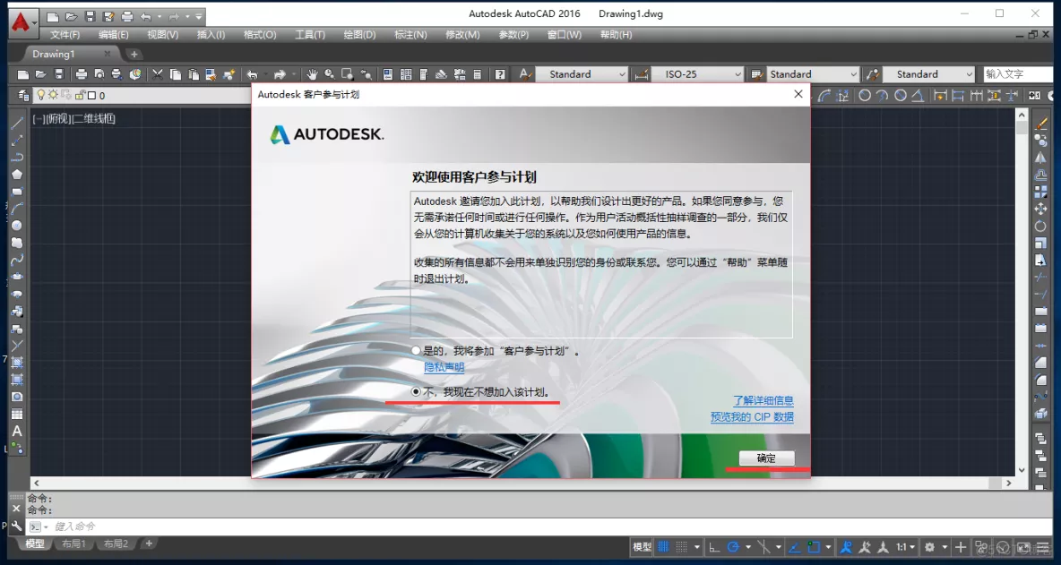Switch to the 布局2 layout tab
The height and width of the screenshot is (565, 1061).
pyautogui.click(x=116, y=544)
